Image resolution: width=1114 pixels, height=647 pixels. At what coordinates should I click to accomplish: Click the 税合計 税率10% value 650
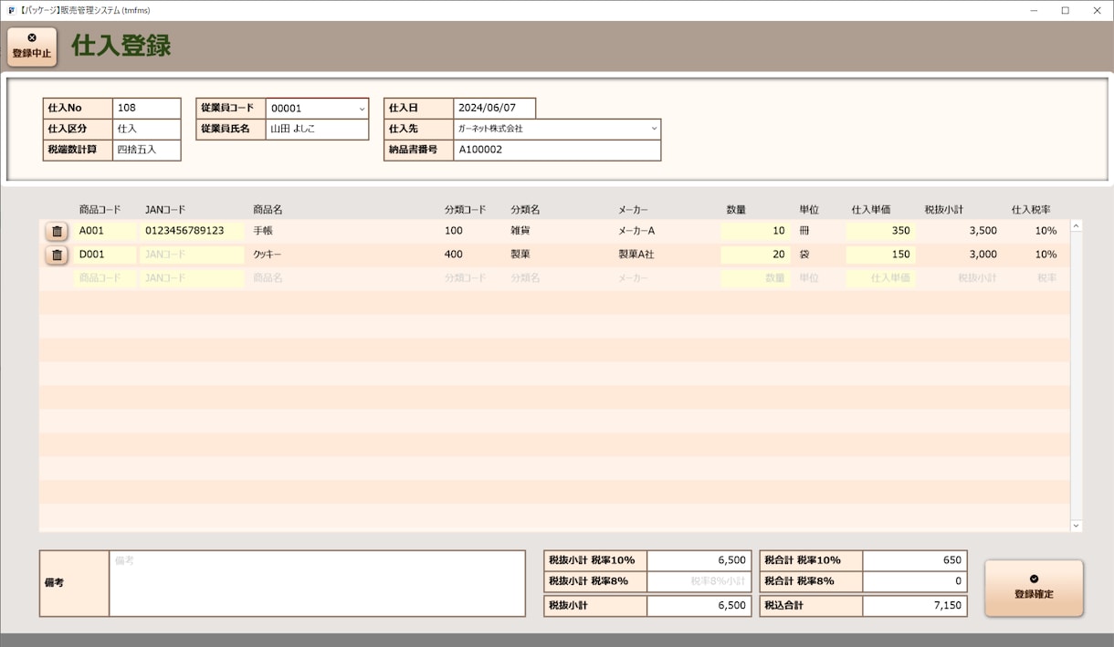(x=914, y=560)
